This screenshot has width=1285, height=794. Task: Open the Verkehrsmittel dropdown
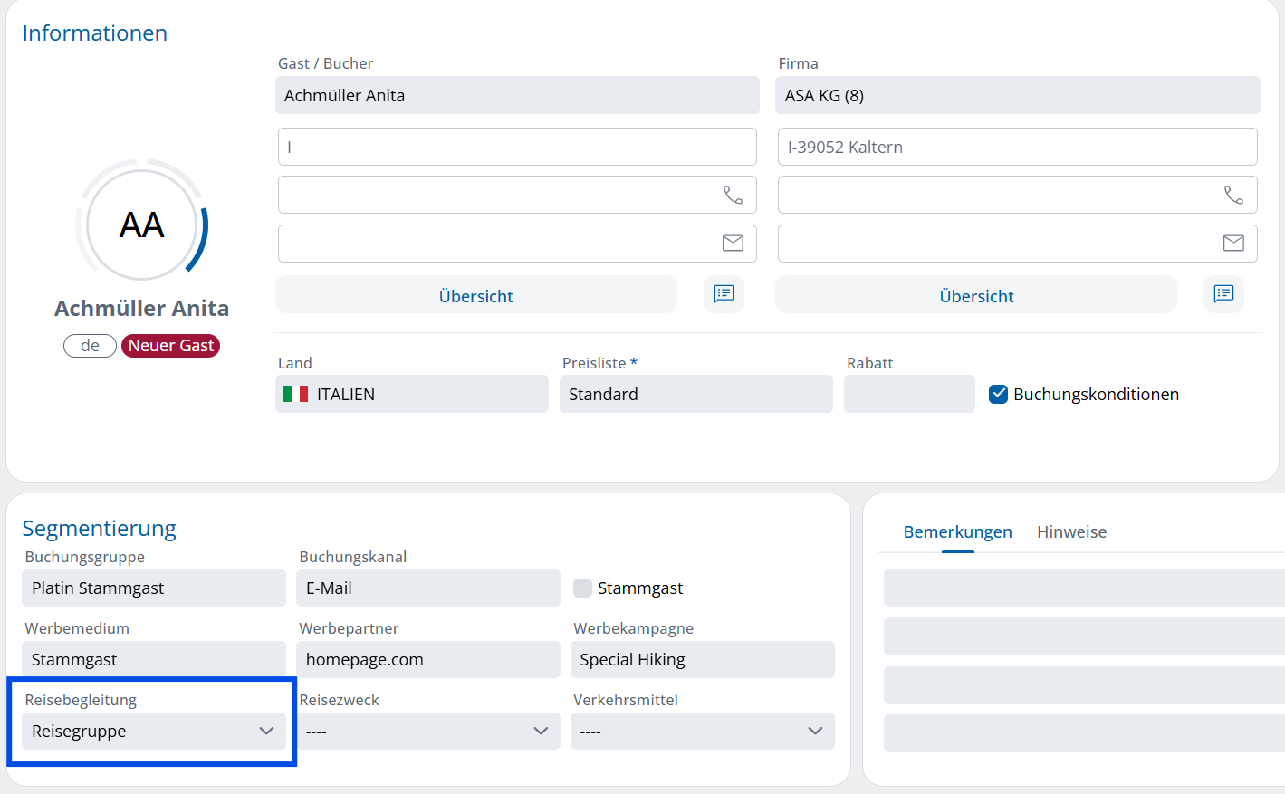coord(702,732)
